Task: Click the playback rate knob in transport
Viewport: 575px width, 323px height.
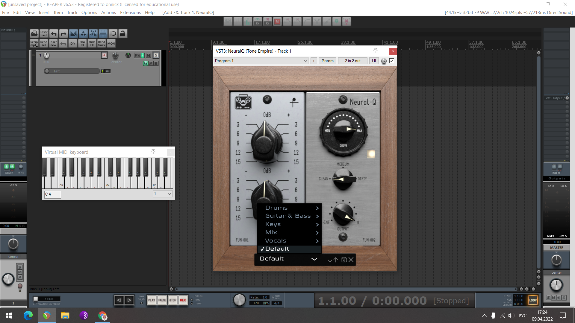Action: (x=239, y=300)
